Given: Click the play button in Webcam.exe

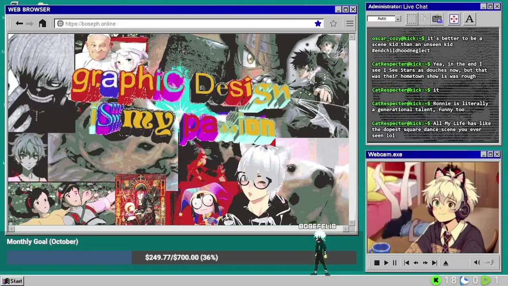Looking at the screenshot, I should (386, 263).
